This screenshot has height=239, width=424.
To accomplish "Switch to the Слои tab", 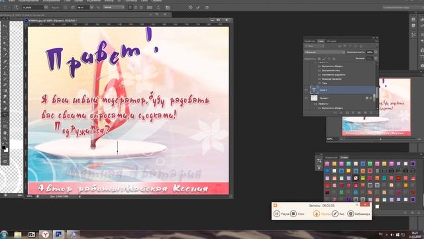I will 321,41.
